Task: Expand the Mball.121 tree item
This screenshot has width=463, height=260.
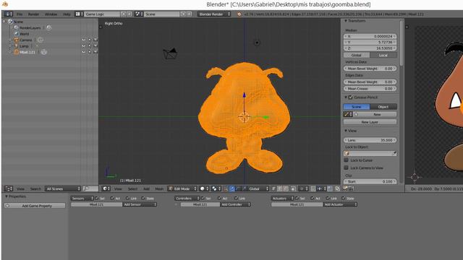Action: point(10,52)
